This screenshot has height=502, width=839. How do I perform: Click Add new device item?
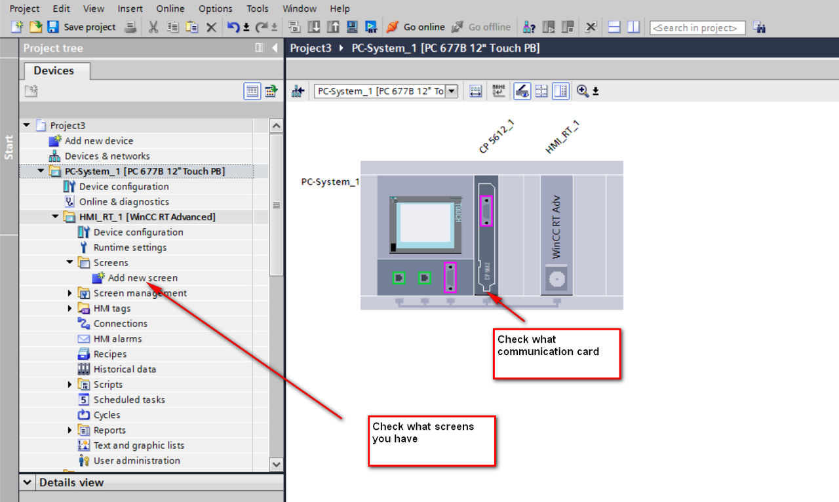98,140
